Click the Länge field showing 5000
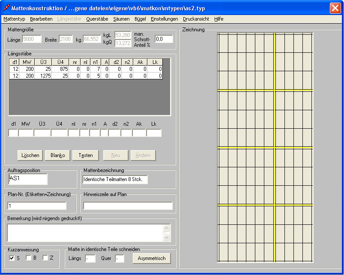The image size is (344, 275). 32,39
